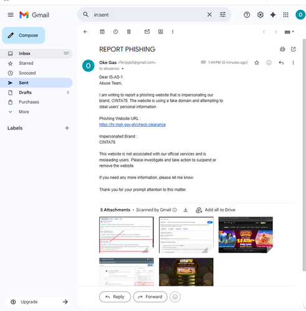Screen dimensions: 306x311
Task: Click the Reply button
Action: (x=115, y=297)
